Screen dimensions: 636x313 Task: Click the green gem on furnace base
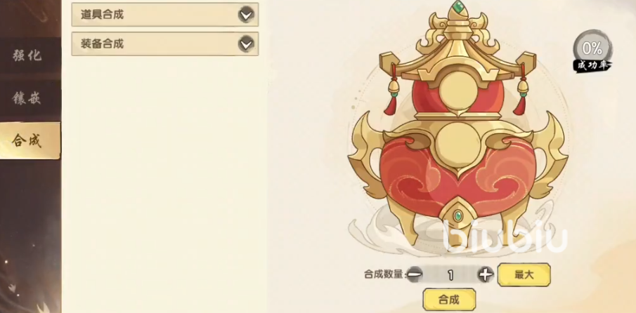tap(458, 215)
